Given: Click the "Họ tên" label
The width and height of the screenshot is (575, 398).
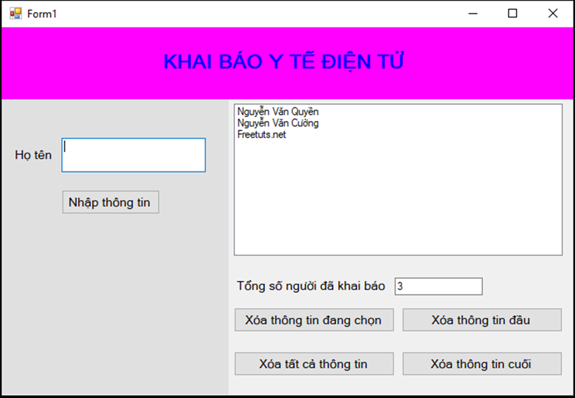Looking at the screenshot, I should click(33, 155).
